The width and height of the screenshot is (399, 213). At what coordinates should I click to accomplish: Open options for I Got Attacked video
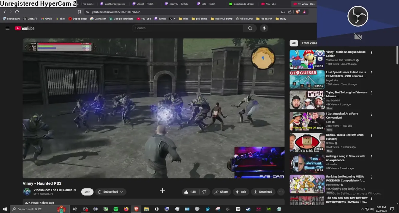point(371,114)
